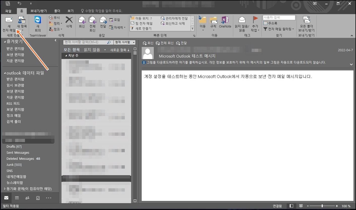
Task: Click quick step 관리자에게 전달
Action: pos(174,18)
